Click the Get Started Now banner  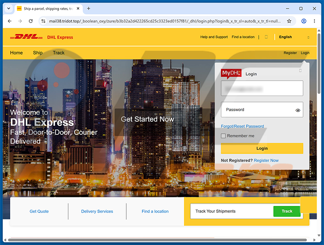[147, 119]
